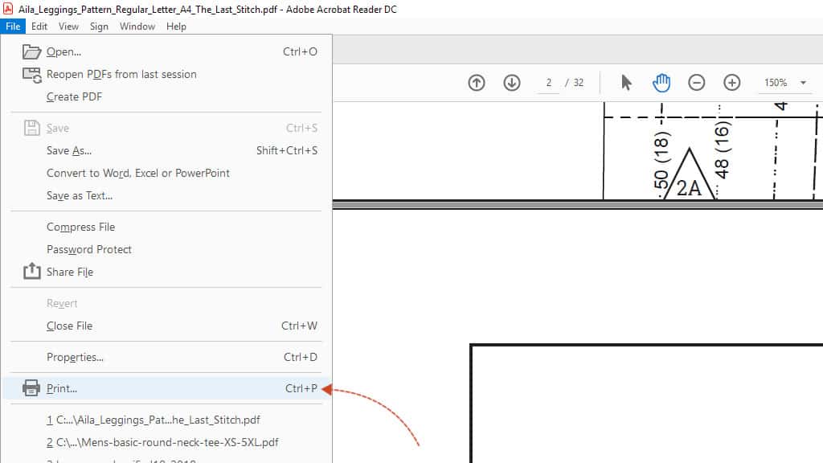Zoom out with the minus icon
The image size is (823, 463).
point(697,83)
